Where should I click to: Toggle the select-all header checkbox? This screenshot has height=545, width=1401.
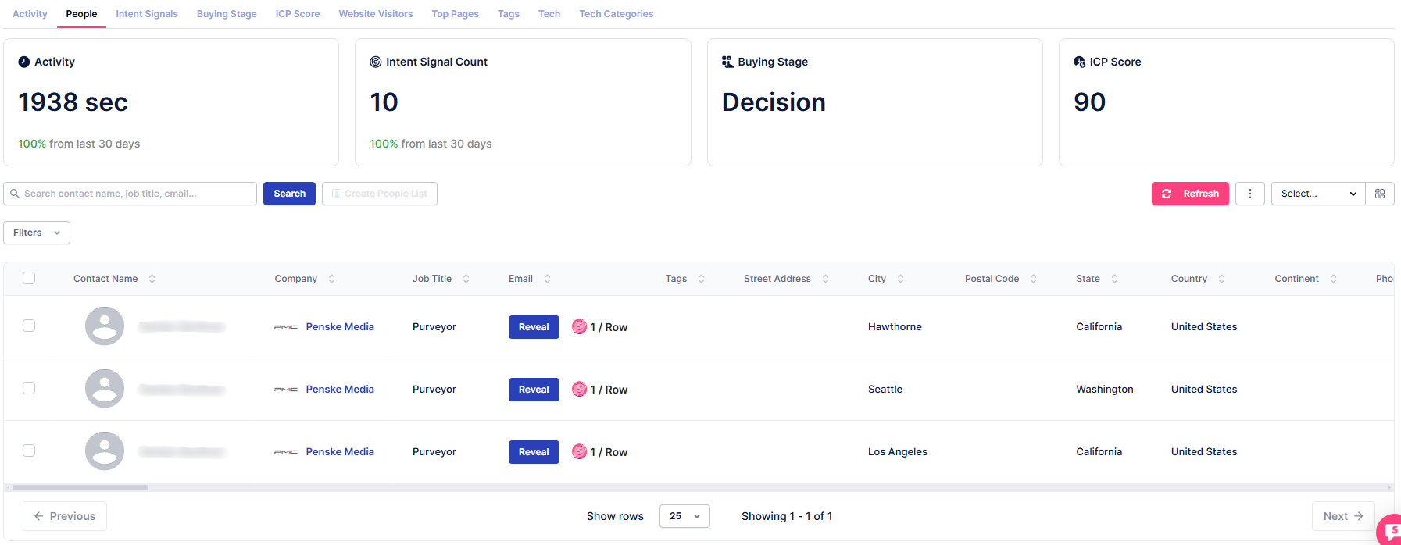(29, 278)
